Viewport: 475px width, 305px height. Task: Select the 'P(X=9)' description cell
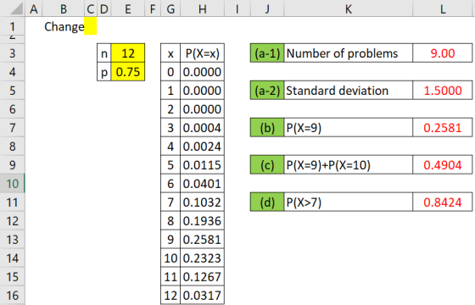click(x=349, y=128)
